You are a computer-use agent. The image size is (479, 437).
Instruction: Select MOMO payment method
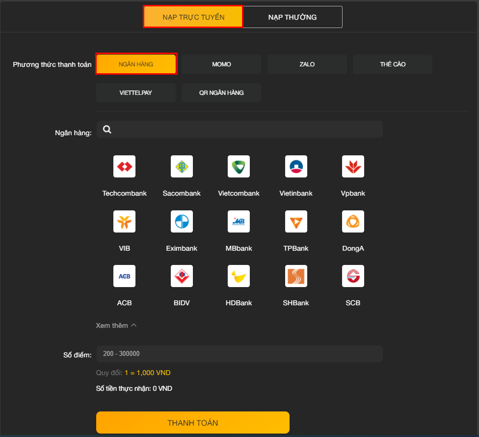pyautogui.click(x=221, y=64)
